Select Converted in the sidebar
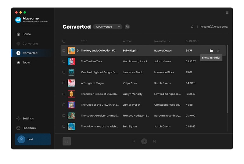Viewport: 244px width, 164px height. [32, 53]
